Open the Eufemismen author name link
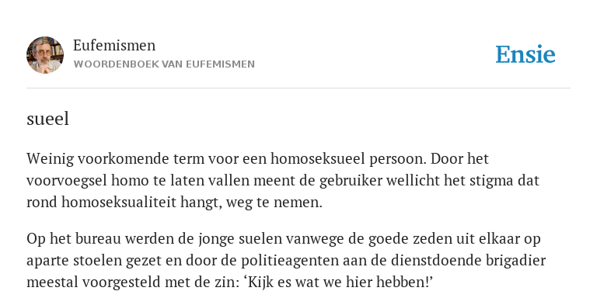The width and height of the screenshot is (597, 298). pos(114,45)
